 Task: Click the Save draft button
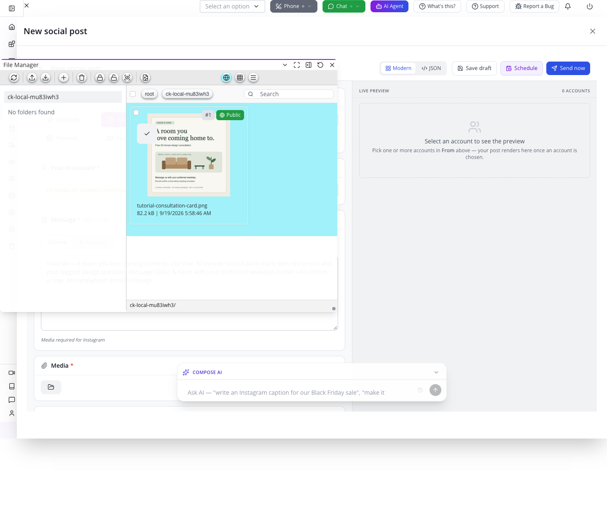[475, 68]
